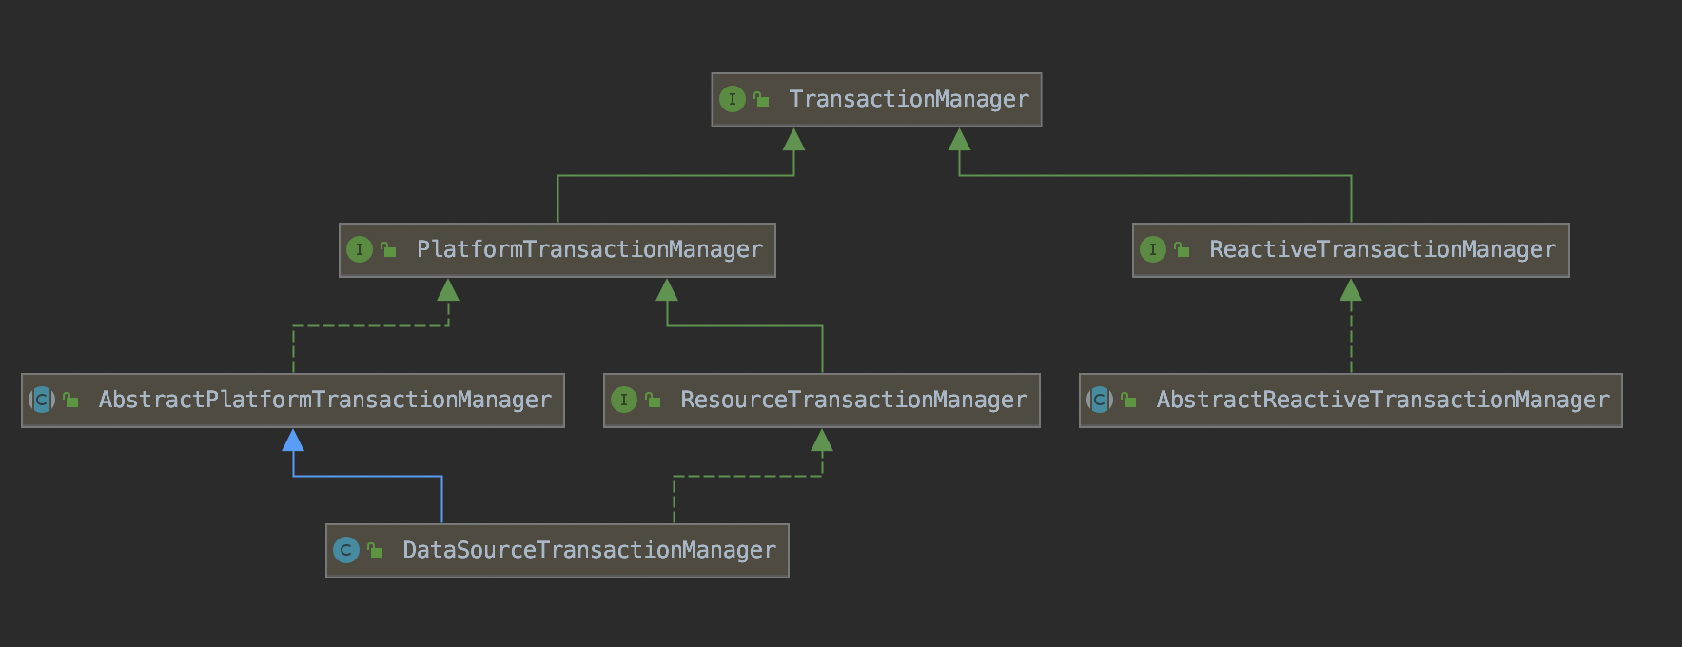Click the abstract class icon on AbstractReactiveTransactionManager
This screenshot has height=647, width=1682.
(1099, 400)
